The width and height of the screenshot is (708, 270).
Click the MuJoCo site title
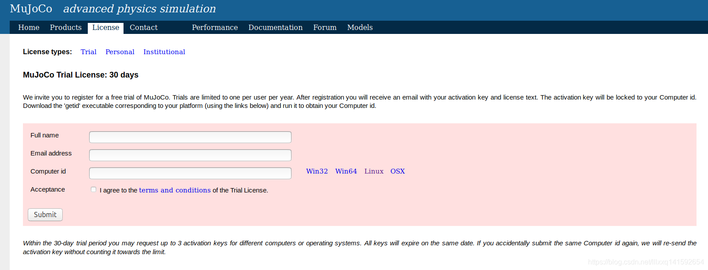[31, 9]
